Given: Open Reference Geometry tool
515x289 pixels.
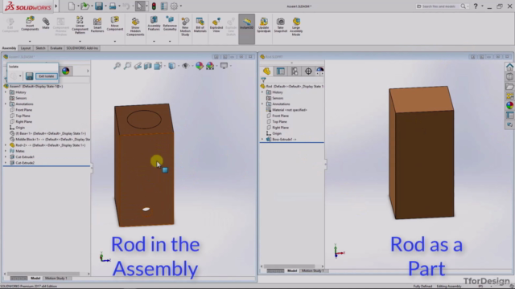Looking at the screenshot, I should coord(170,23).
